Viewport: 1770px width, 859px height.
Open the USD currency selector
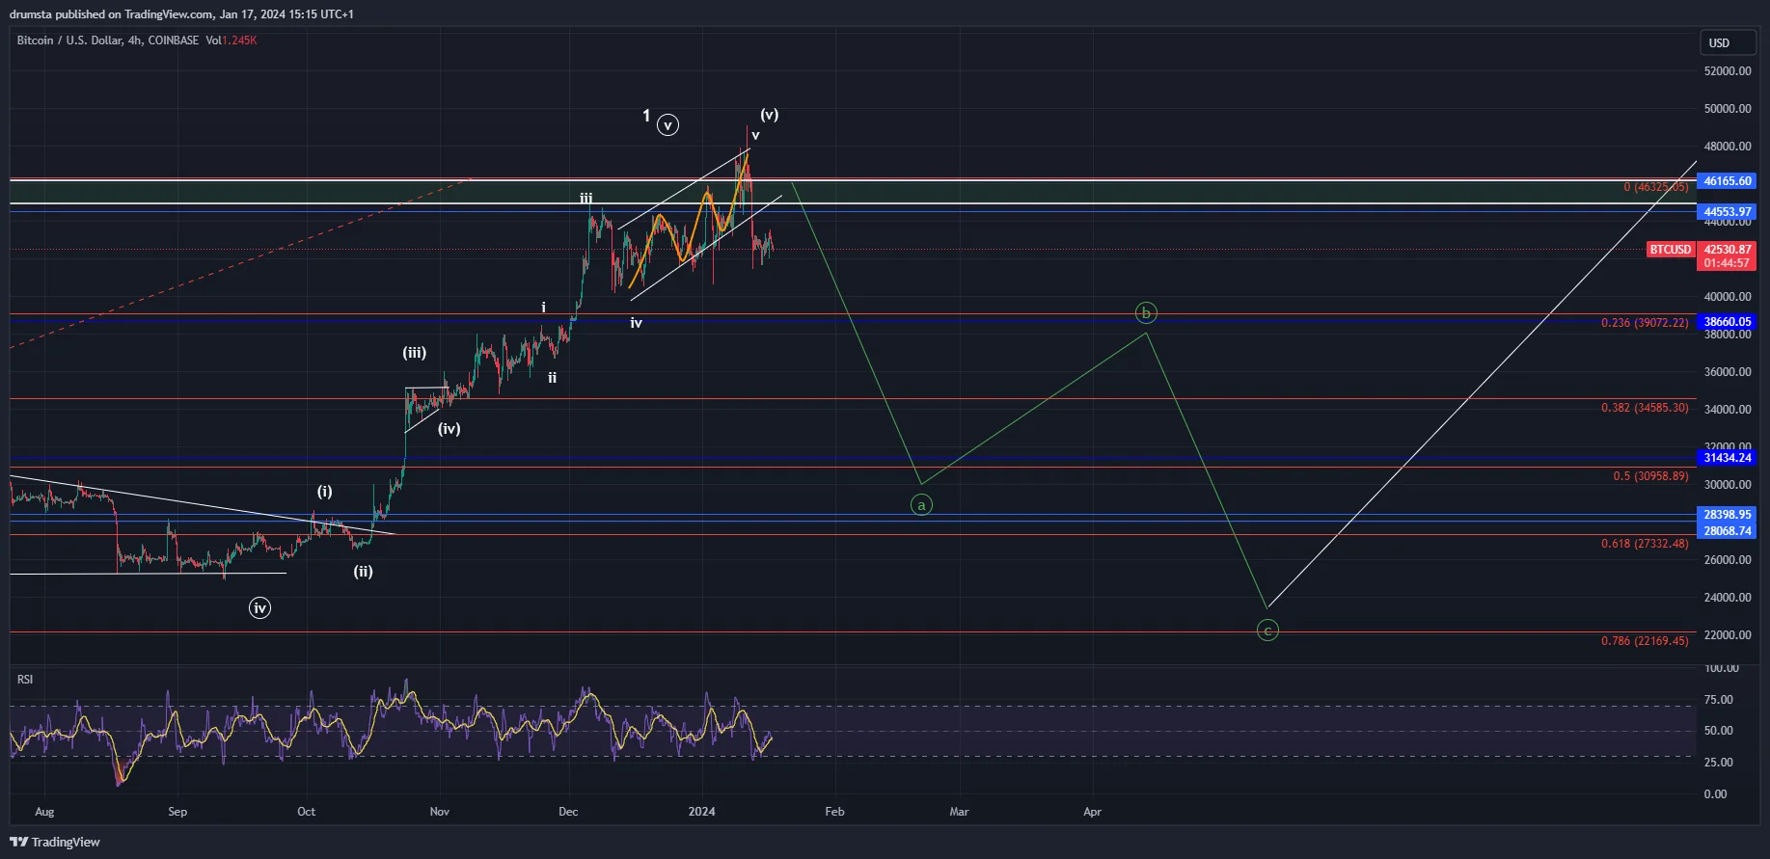pyautogui.click(x=1727, y=43)
